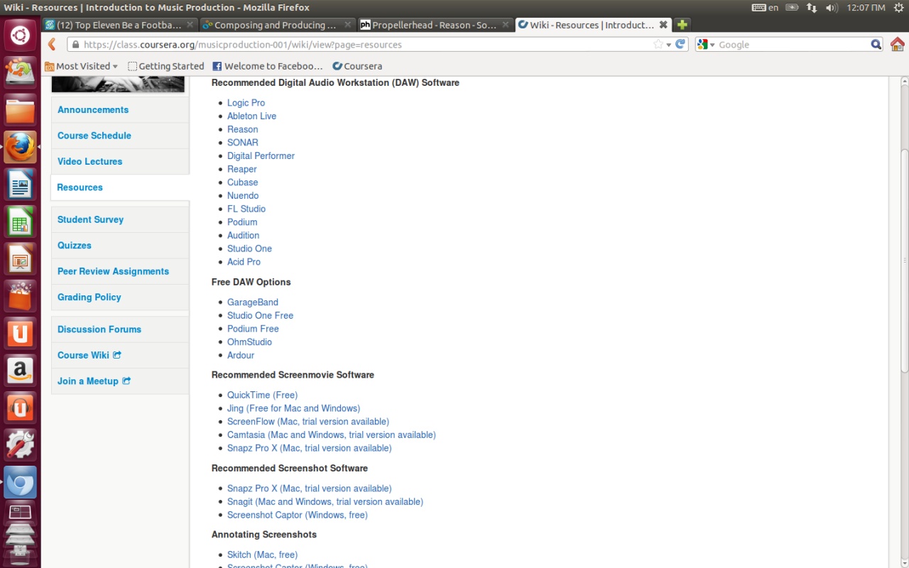Viewport: 909px width, 568px height.
Task: Open the Getting Started bookmark
Action: click(x=166, y=66)
